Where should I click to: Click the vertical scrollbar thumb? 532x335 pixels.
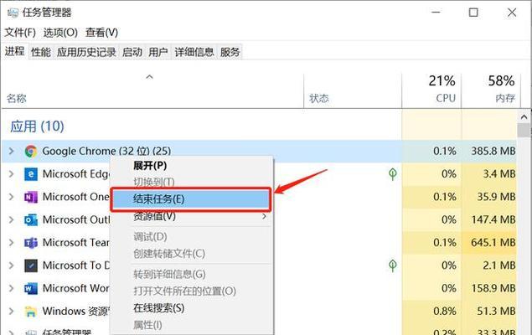pos(524,130)
